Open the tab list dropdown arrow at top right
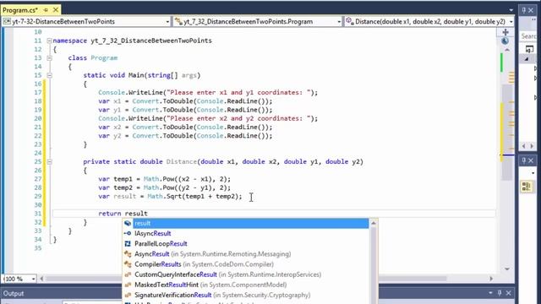Image resolution: width=541 pixels, height=304 pixels. [511, 10]
